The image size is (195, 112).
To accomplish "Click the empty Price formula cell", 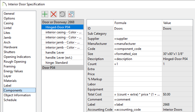I will pos(138,74).
